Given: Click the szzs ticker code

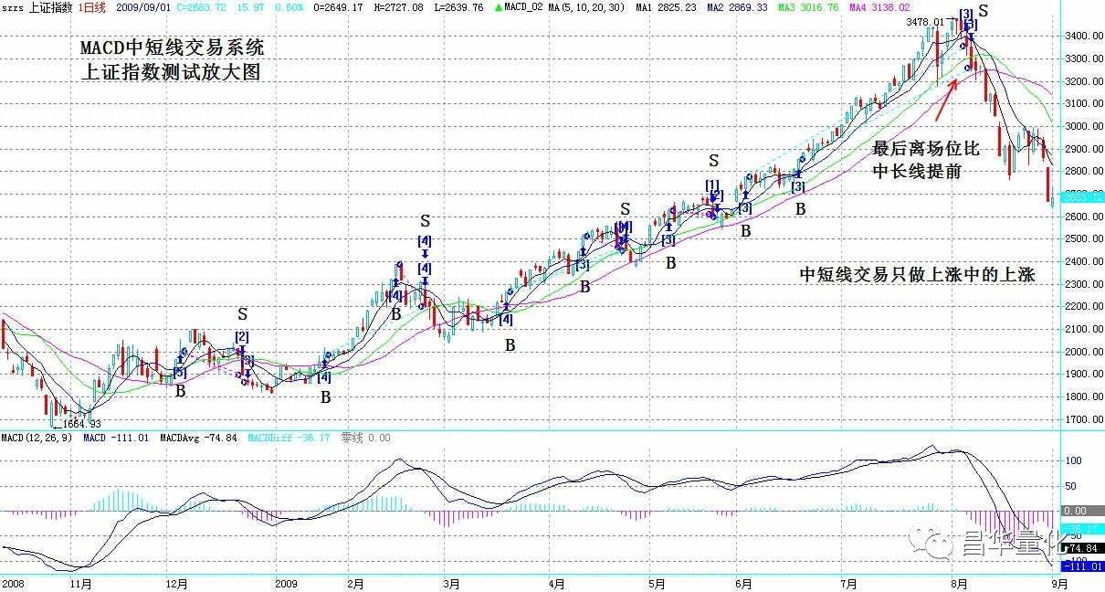Looking at the screenshot, I should [x=15, y=7].
